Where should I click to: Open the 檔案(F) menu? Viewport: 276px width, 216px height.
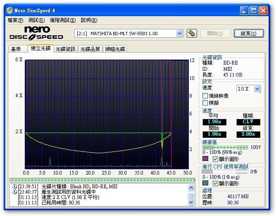[x=15, y=20]
